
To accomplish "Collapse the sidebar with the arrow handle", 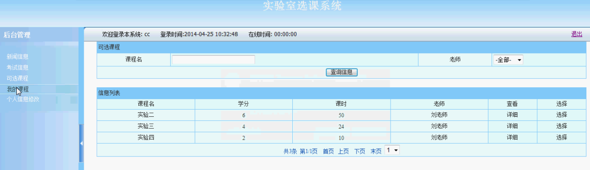I will [x=81, y=143].
